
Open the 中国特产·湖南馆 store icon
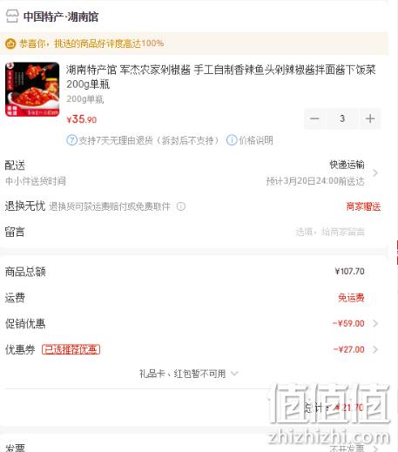coord(12,17)
